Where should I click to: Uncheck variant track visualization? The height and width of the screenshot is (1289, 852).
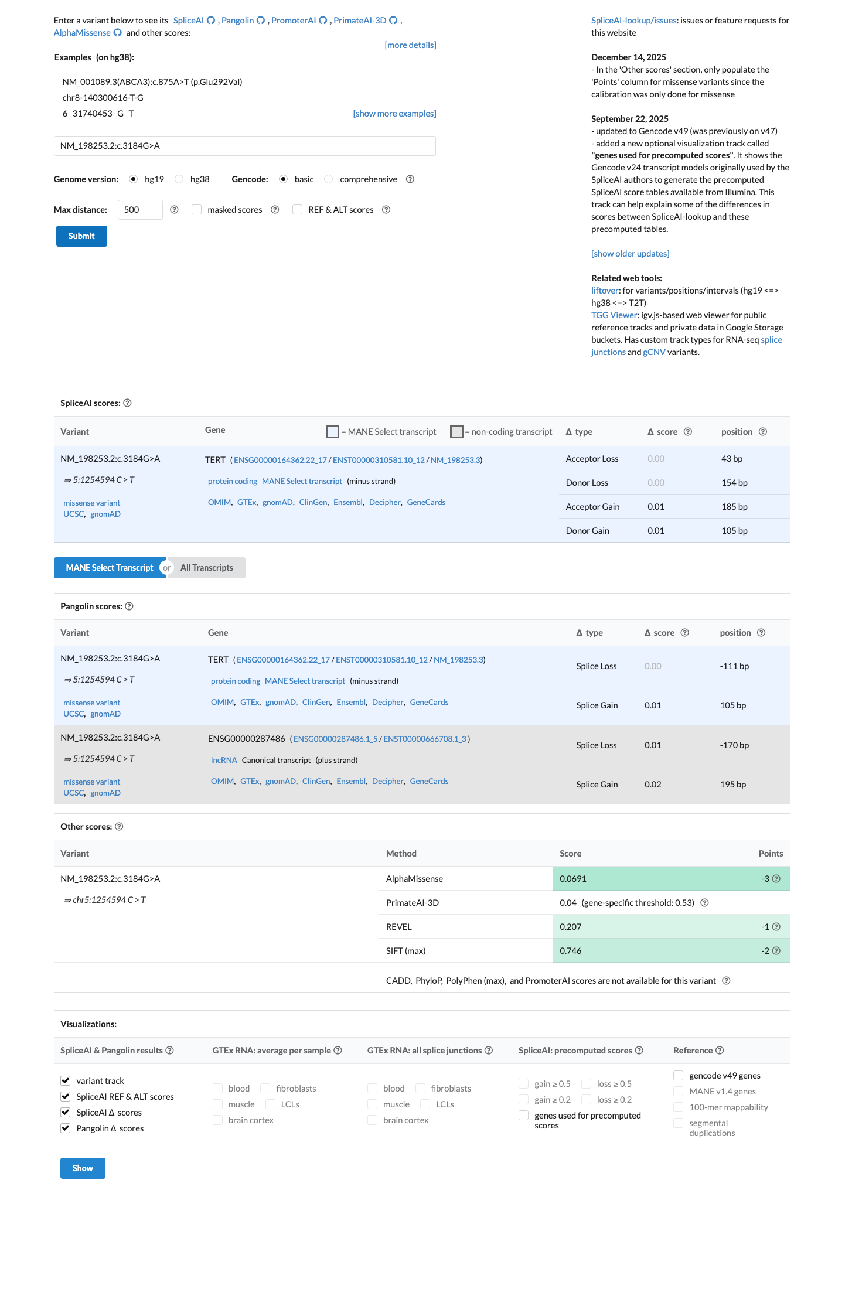pyautogui.click(x=66, y=1080)
